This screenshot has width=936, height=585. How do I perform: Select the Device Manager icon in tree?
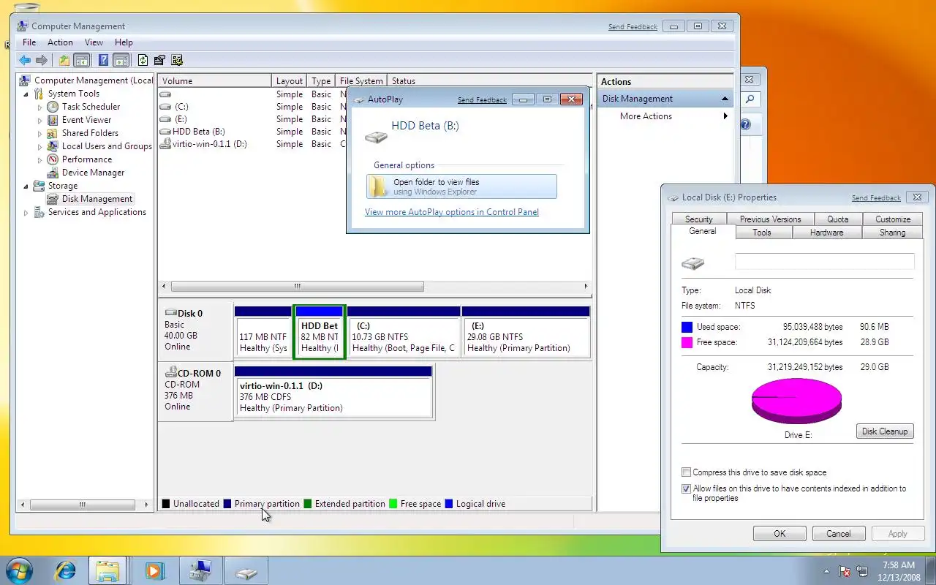coord(53,173)
